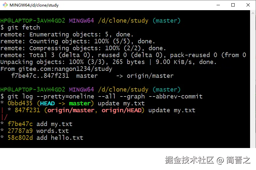Click the git fetch command text

(x=22, y=28)
